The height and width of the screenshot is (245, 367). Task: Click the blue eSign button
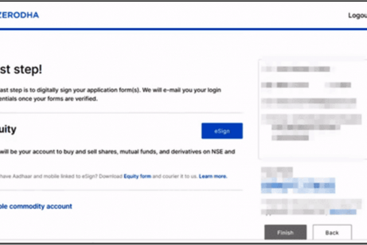pos(222,131)
